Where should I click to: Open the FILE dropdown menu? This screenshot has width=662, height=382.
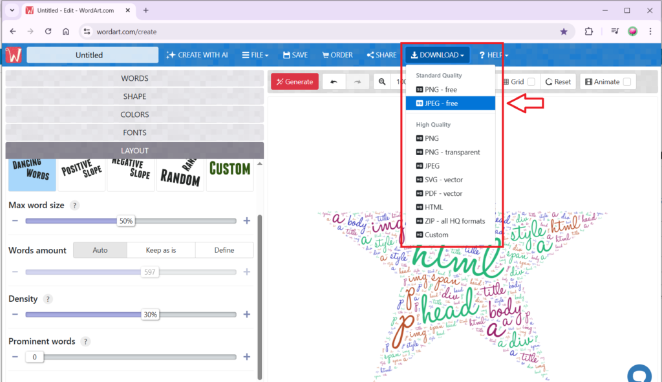pyautogui.click(x=255, y=55)
